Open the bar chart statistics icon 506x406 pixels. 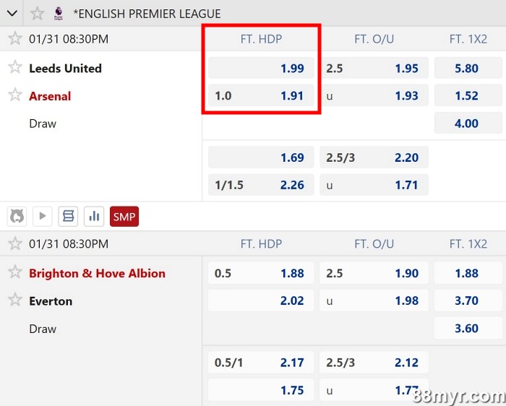click(x=94, y=215)
